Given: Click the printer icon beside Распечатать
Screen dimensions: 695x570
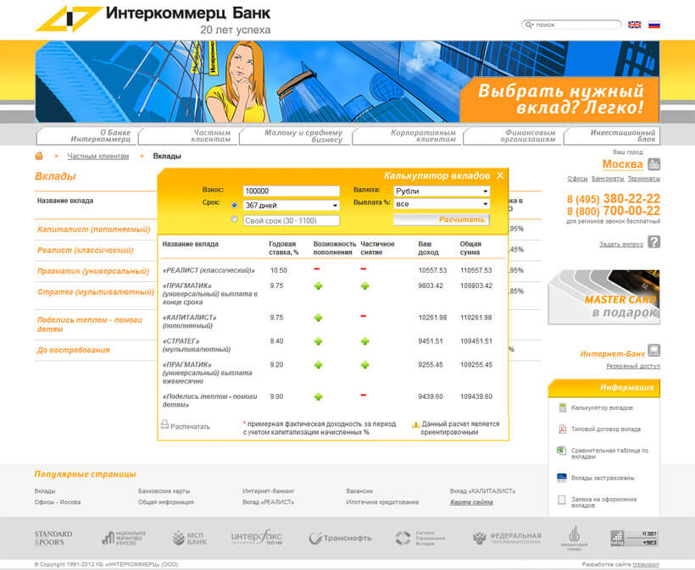Looking at the screenshot, I should 164,424.
